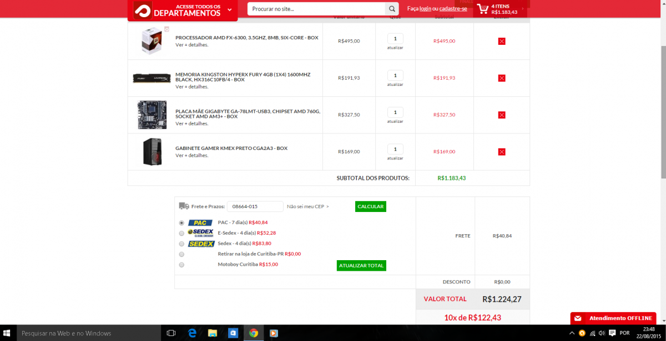Screen dimensions: 666x341
Task: Expand the cart summary arrow in header
Action: click(x=522, y=9)
